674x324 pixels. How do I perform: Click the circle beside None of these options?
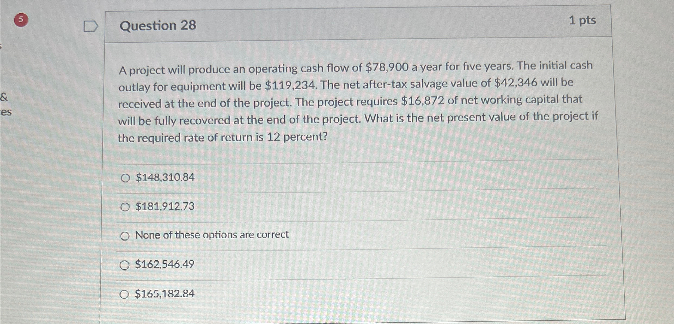126,236
